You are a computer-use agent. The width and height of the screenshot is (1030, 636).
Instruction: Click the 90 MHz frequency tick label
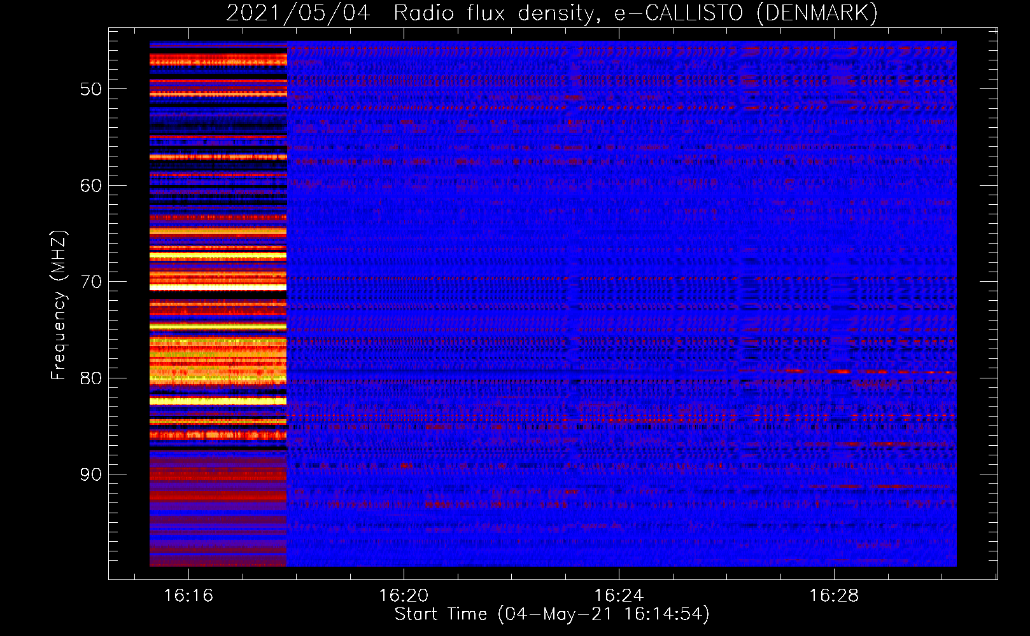tap(91, 474)
